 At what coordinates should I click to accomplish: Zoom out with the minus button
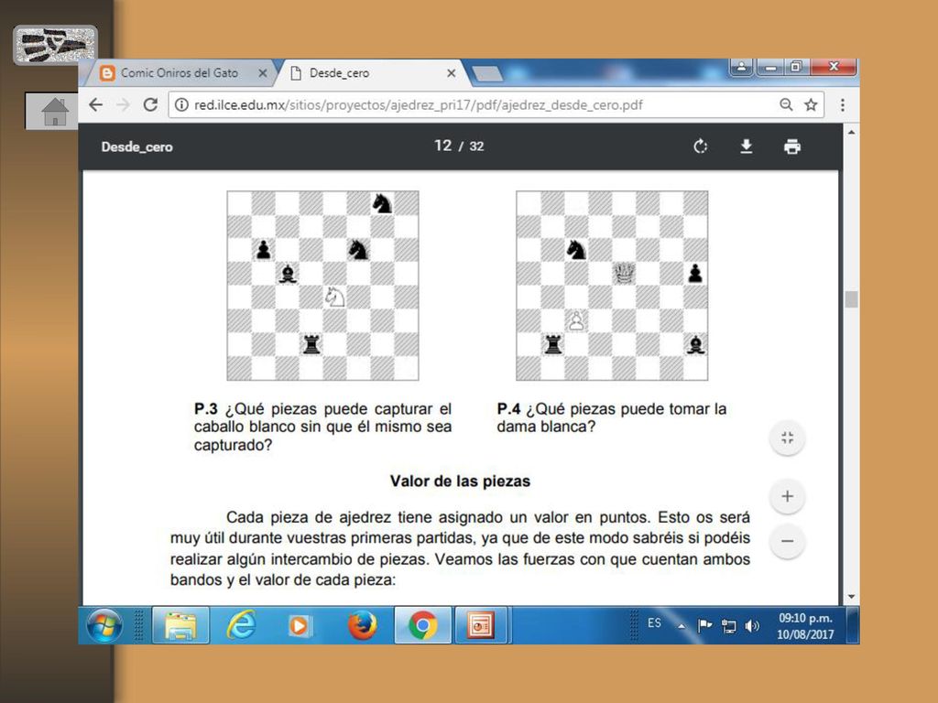pyautogui.click(x=787, y=541)
